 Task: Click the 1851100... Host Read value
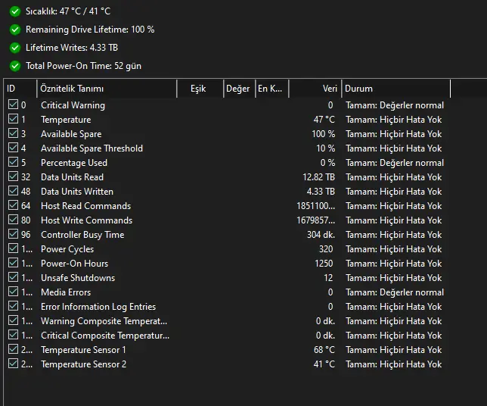tap(316, 206)
